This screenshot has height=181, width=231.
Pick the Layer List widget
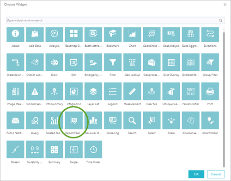pyautogui.click(x=93, y=91)
